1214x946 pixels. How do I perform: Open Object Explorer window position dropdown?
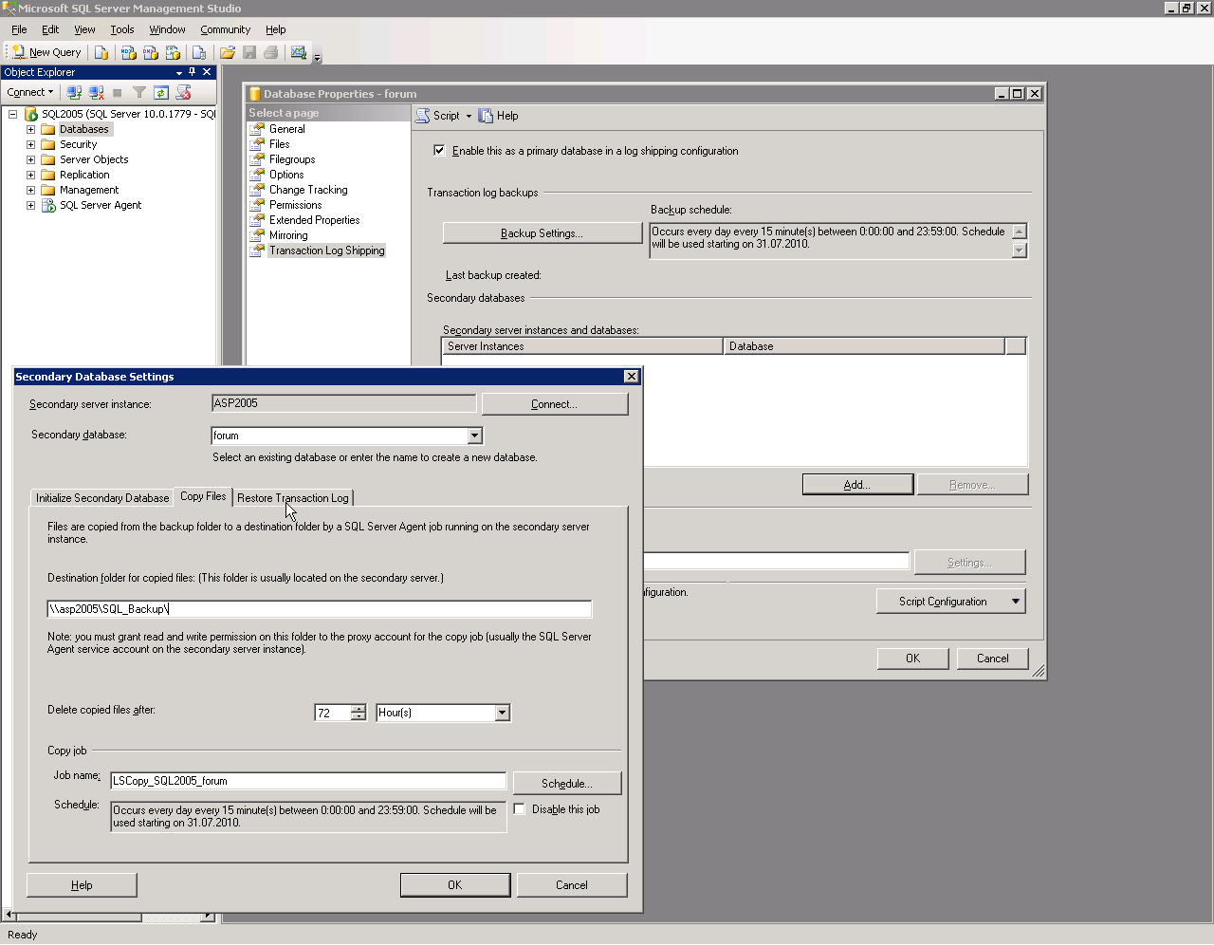[179, 72]
